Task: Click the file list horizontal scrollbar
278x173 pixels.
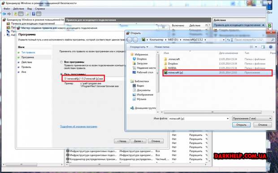Action: 213,112
